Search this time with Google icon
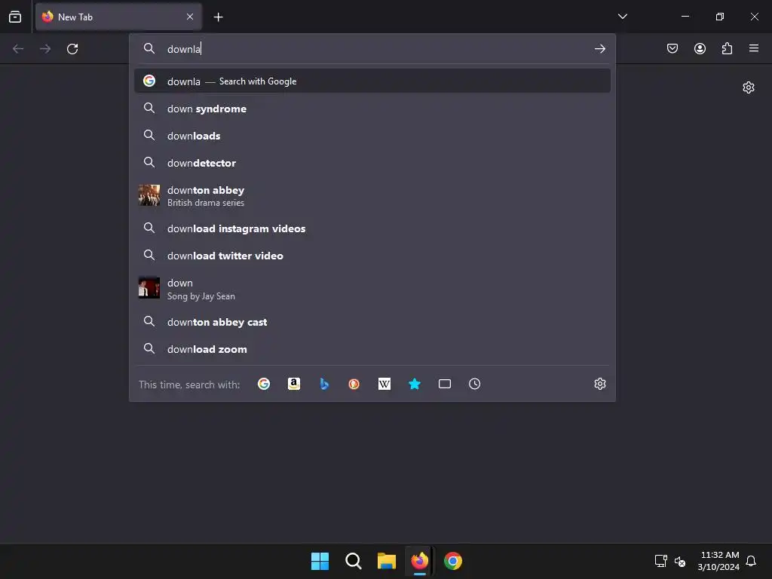Screen dimensions: 772x579 (264, 384)
